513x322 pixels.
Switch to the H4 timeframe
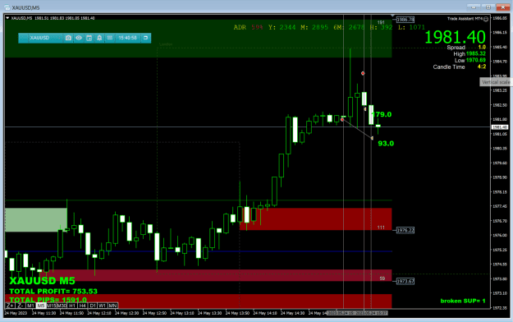click(x=82, y=306)
